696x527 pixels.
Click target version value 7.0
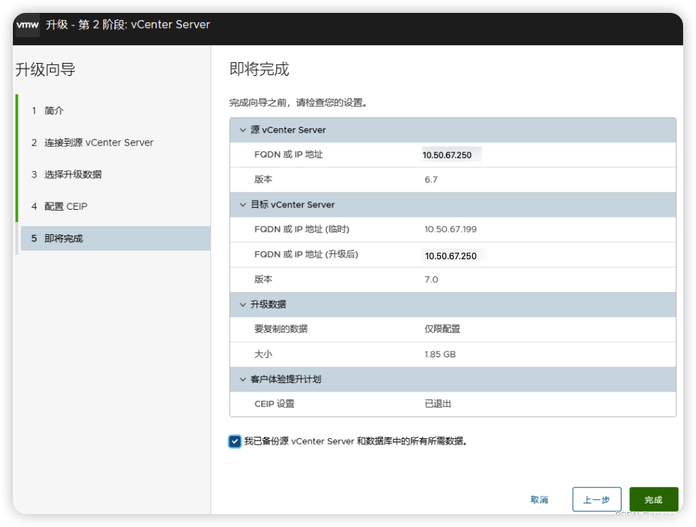coord(432,280)
